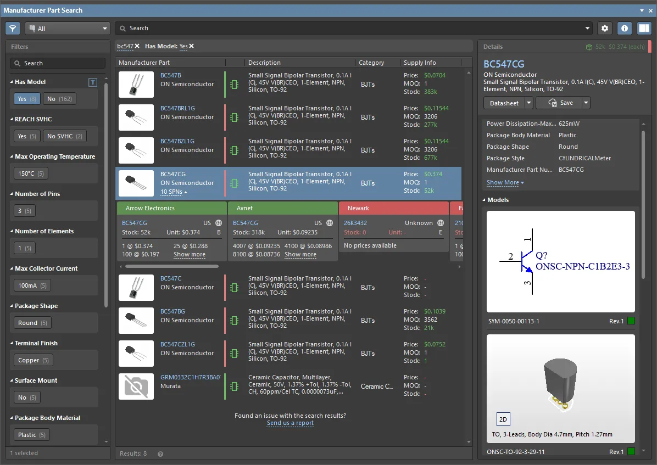
Task: Open the search history dropdown arrow
Action: 587,28
